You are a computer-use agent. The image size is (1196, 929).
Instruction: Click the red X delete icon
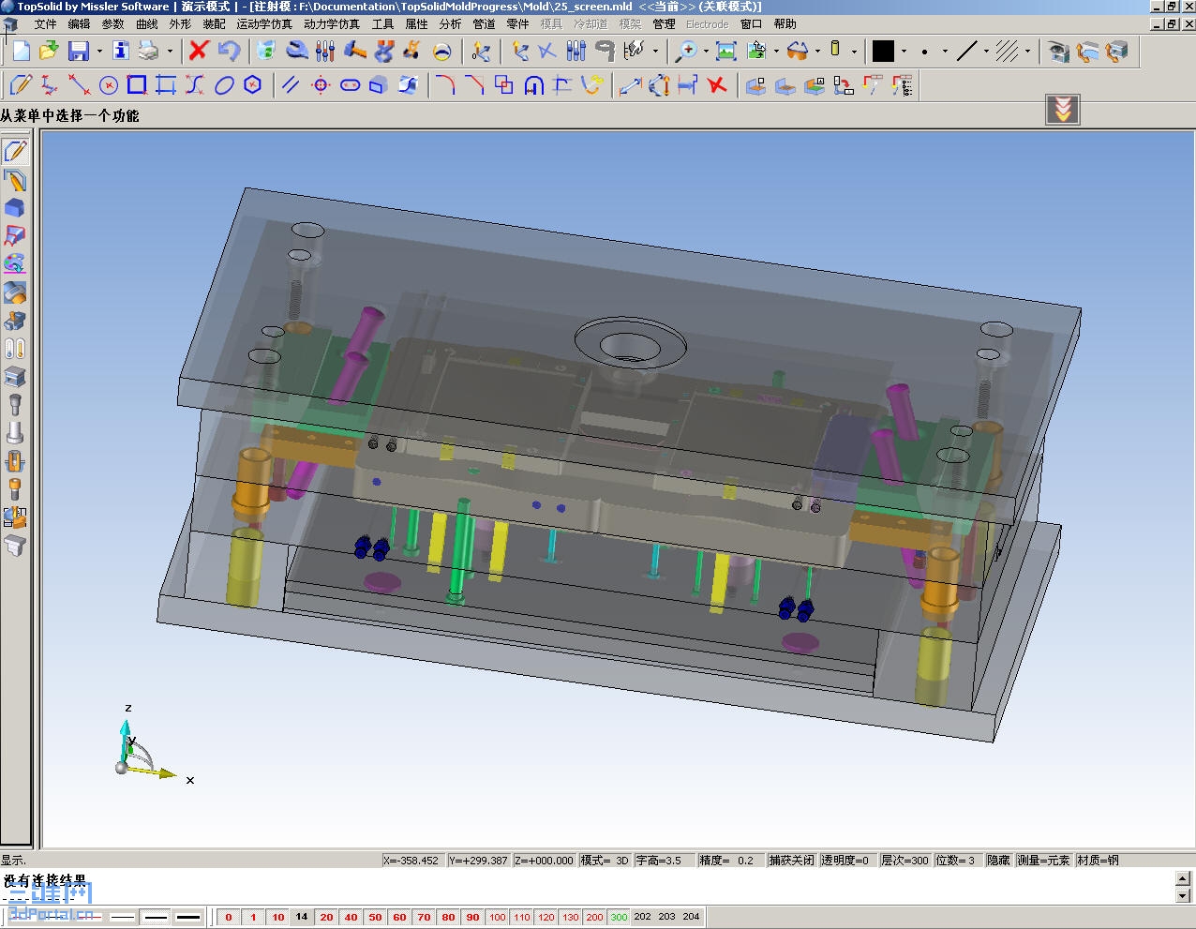point(199,51)
